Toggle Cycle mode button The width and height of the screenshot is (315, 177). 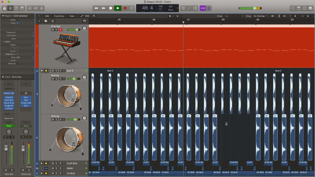[132, 8]
